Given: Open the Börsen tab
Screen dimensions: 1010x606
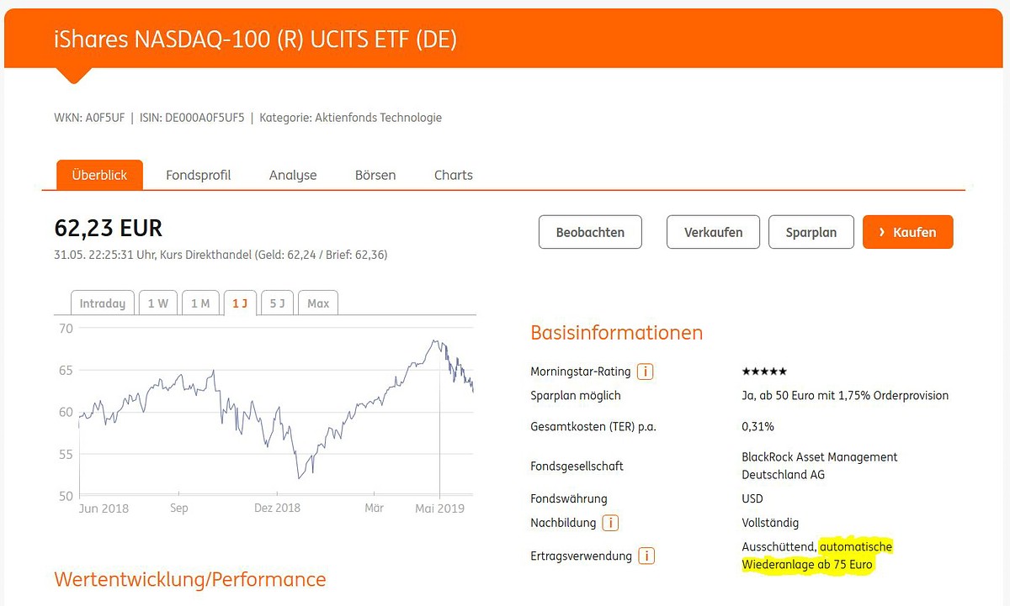Looking at the screenshot, I should click(x=375, y=175).
